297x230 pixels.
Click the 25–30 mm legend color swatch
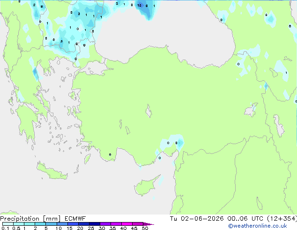pos(95,224)
